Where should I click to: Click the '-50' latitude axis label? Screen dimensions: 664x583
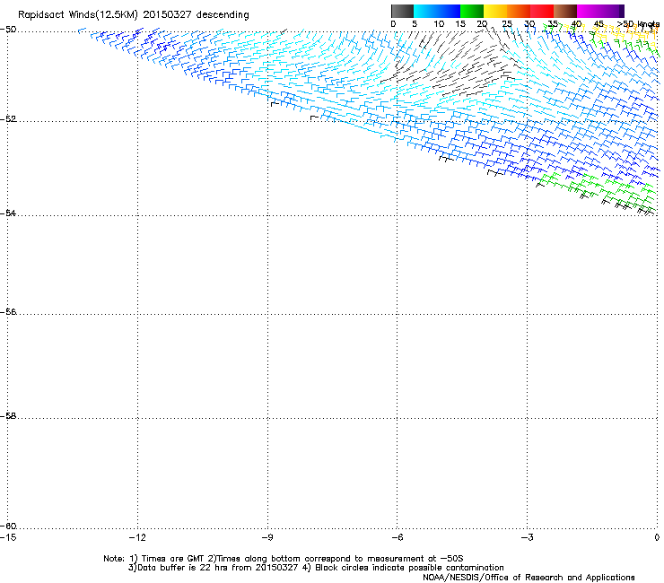(8, 30)
